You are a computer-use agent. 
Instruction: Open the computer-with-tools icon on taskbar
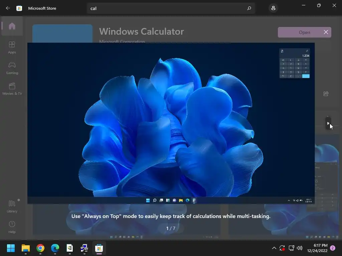(x=84, y=248)
